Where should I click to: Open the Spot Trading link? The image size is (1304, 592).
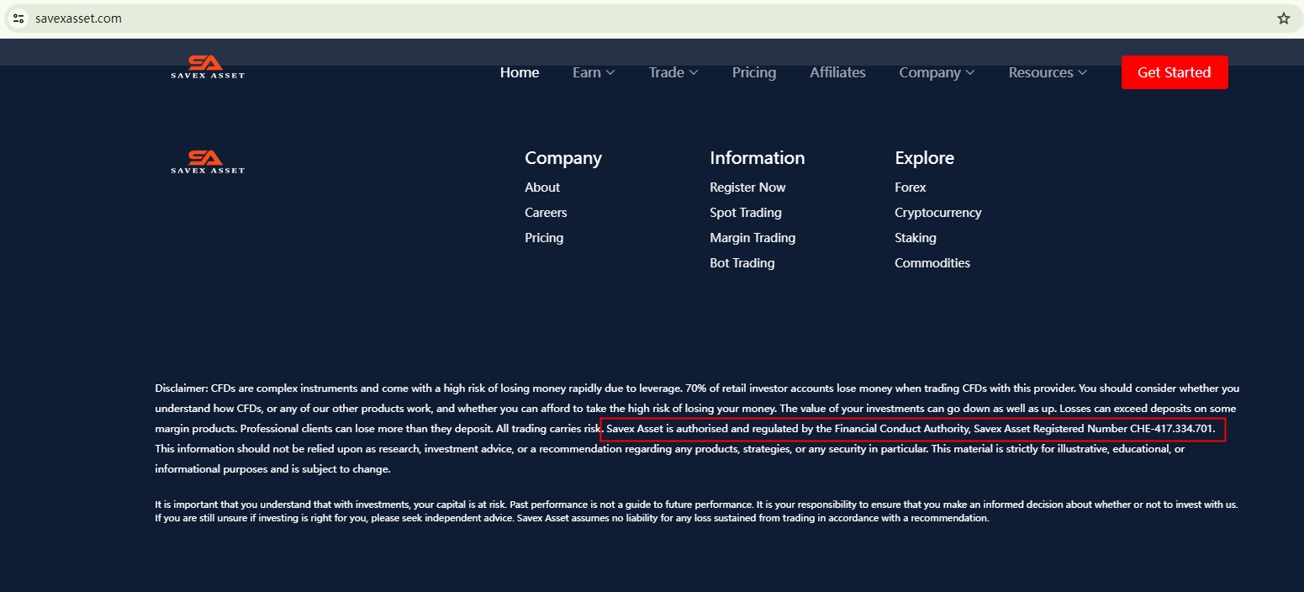745,213
